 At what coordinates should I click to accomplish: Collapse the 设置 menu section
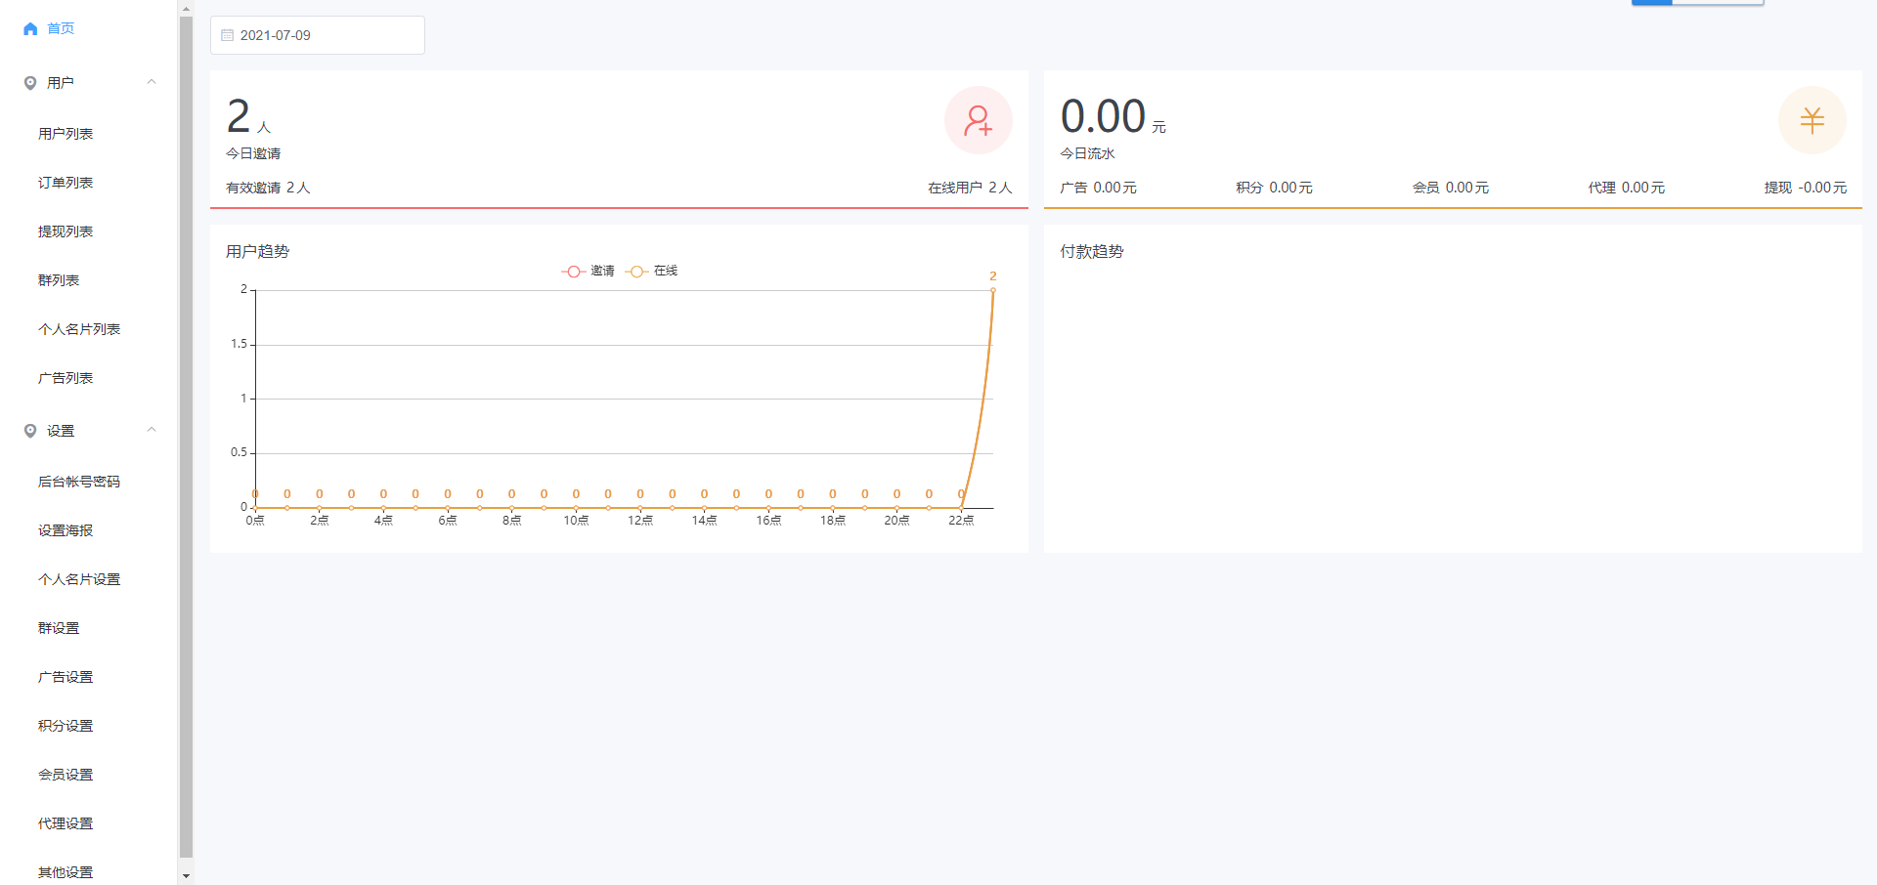[152, 430]
